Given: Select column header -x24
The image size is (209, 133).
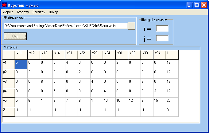Looking at the screenshot, I should click(109, 55).
